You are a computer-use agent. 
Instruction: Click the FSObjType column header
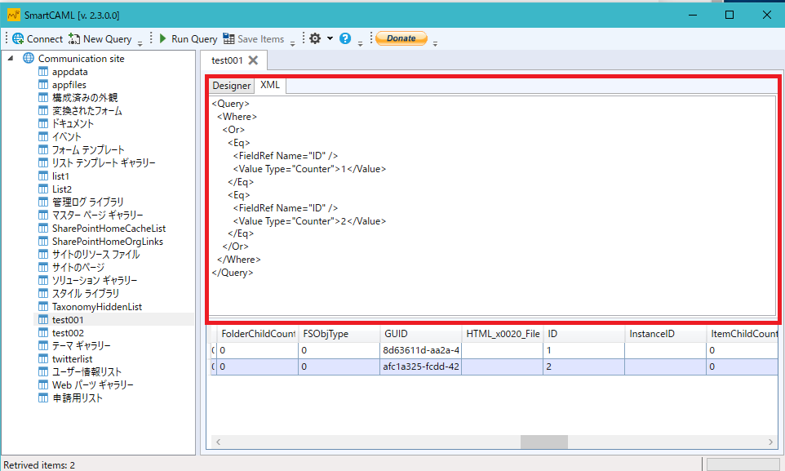[x=339, y=334]
